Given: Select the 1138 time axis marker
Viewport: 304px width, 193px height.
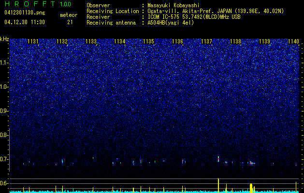Looking at the screenshot, I should click(235, 41).
